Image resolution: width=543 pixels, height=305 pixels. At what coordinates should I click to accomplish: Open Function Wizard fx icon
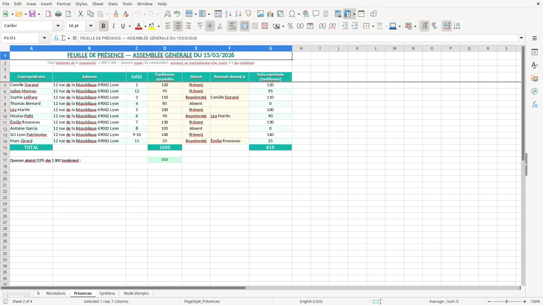click(x=57, y=38)
